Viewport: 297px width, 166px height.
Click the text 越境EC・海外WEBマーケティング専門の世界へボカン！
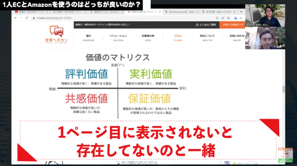[102, 25]
